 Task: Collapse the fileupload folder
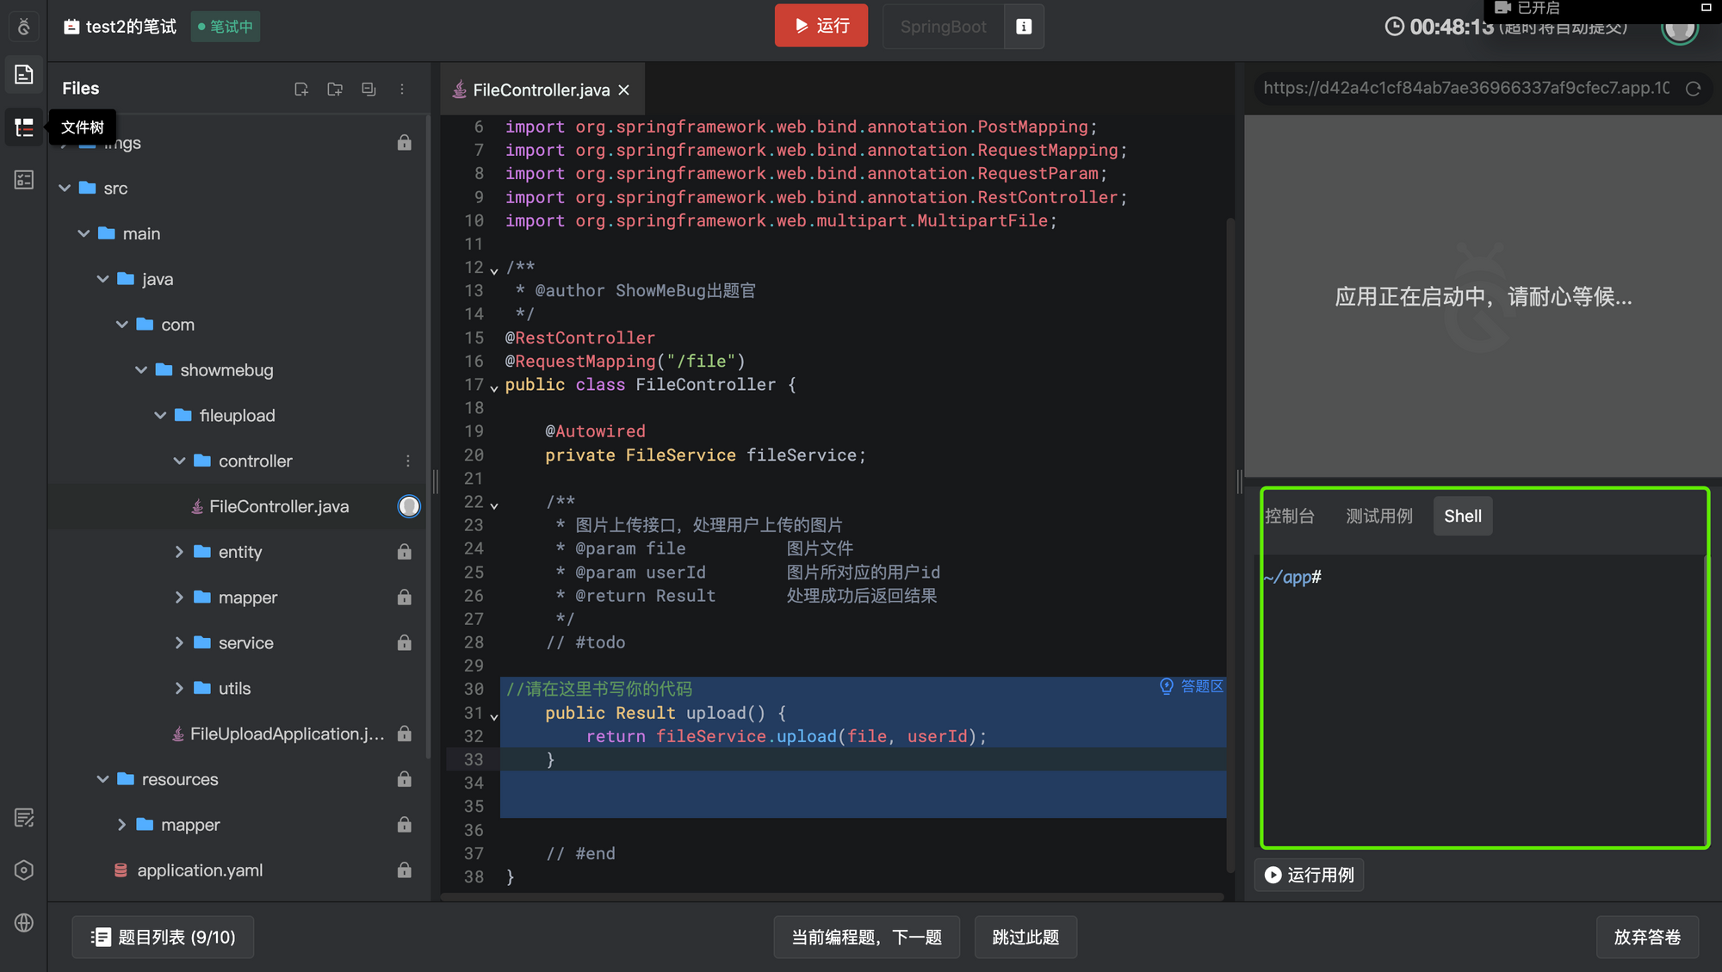click(x=160, y=416)
